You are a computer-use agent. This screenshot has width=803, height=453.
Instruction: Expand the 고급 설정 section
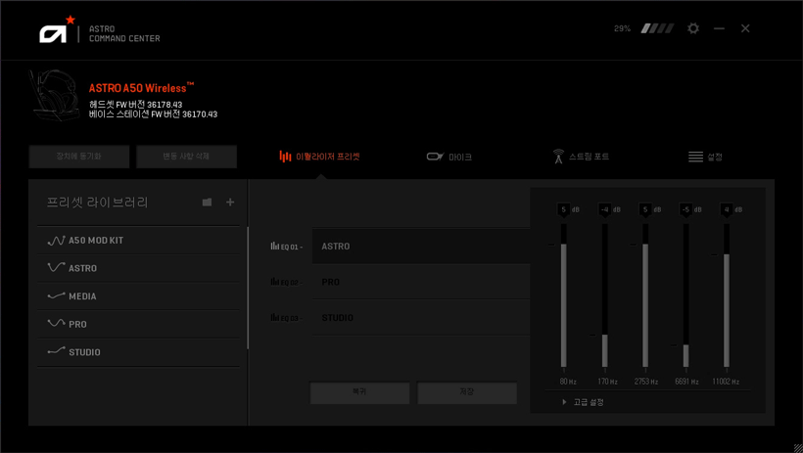point(583,402)
